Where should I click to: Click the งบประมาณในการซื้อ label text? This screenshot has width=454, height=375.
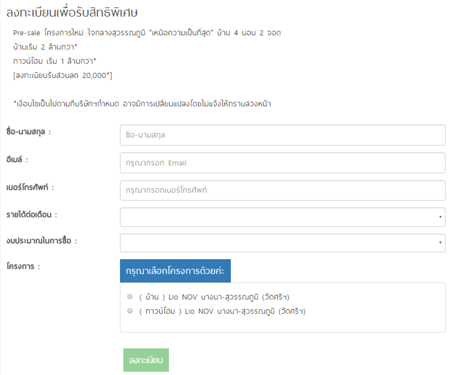point(41,241)
